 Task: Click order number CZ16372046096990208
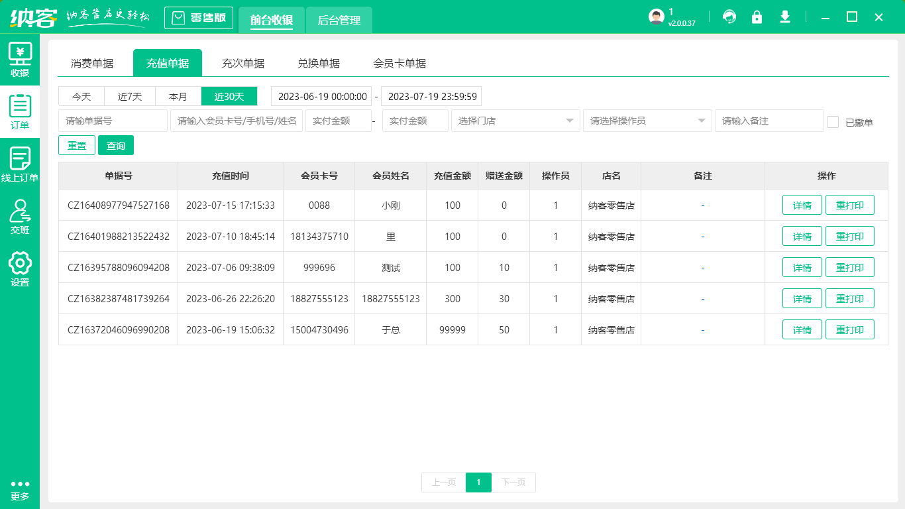click(x=119, y=330)
